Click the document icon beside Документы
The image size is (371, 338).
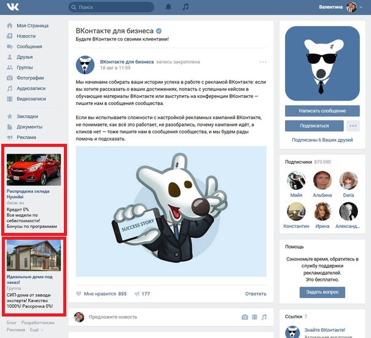[10, 127]
